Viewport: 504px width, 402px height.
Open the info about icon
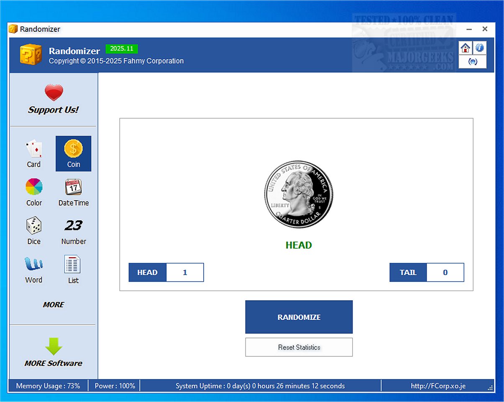coord(479,48)
